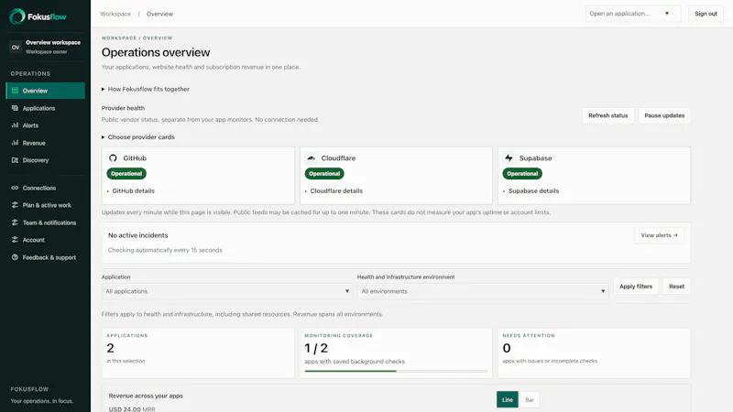This screenshot has width=733, height=412.
Task: Click the '1 / 2' monitoring coverage value
Action: (316, 348)
